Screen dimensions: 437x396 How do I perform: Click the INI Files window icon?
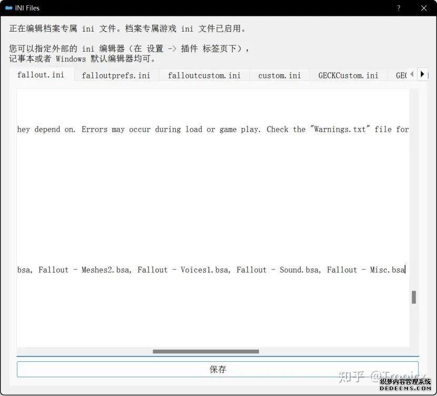[x=9, y=8]
